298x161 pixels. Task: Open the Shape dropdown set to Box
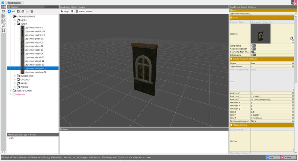pyautogui.click(x=272, y=63)
